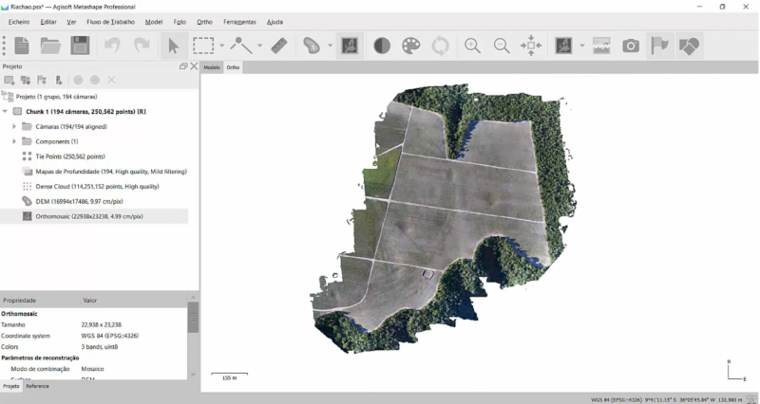Click the properties panel vertical scrollbar

pyautogui.click(x=193, y=318)
